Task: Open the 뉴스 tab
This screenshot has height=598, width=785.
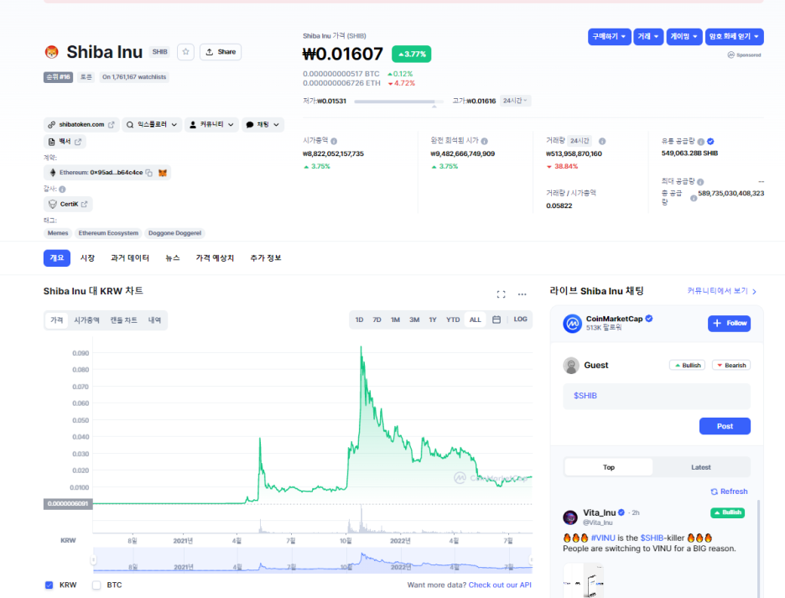Action: pyautogui.click(x=173, y=258)
